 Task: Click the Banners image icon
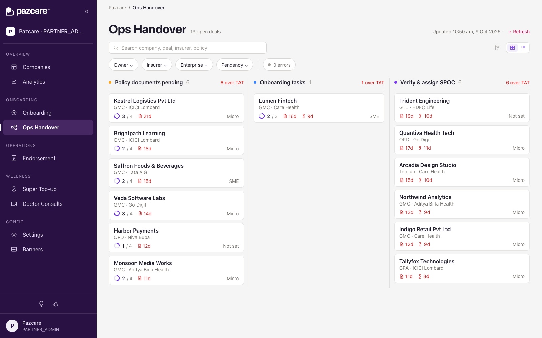click(x=14, y=249)
